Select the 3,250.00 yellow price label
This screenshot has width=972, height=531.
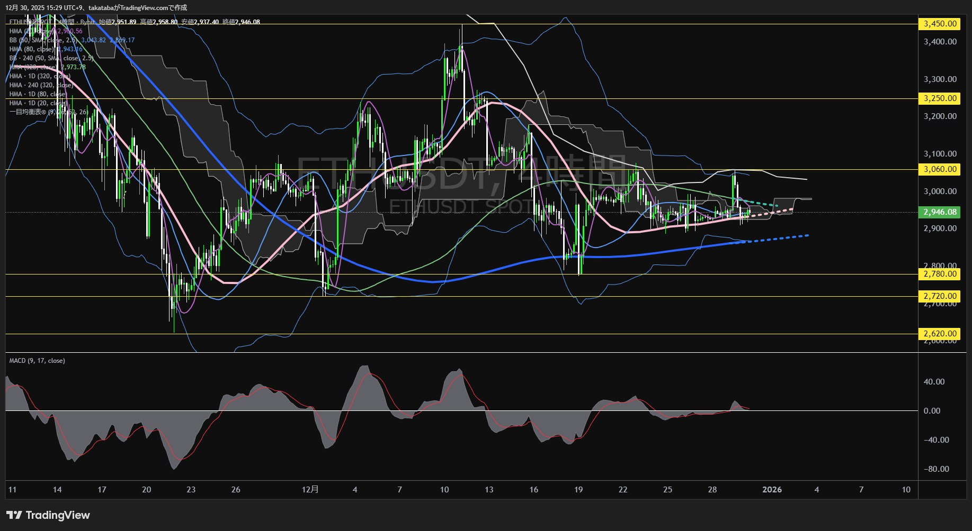click(940, 98)
